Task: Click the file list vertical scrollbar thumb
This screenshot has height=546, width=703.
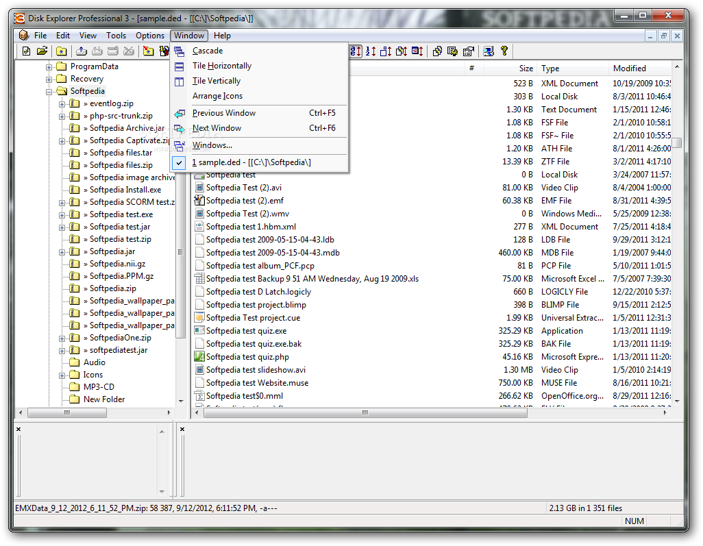Action: 677,142
